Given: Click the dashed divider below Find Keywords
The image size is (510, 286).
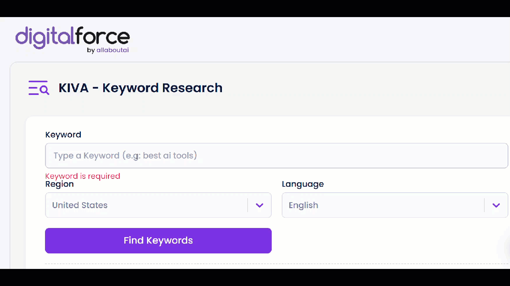Looking at the screenshot, I should point(277,264).
